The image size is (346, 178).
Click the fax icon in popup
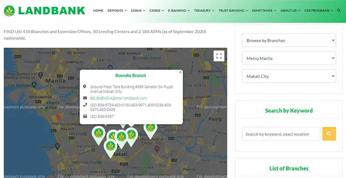(85, 116)
